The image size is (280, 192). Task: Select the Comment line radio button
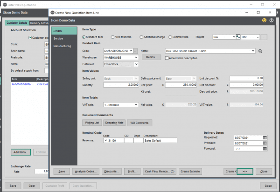(x=170, y=37)
